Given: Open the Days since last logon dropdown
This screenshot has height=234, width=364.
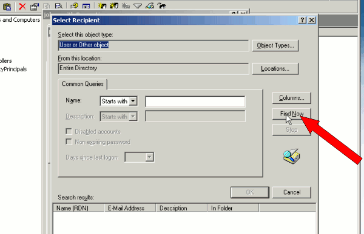Looking at the screenshot, I should click(149, 157).
